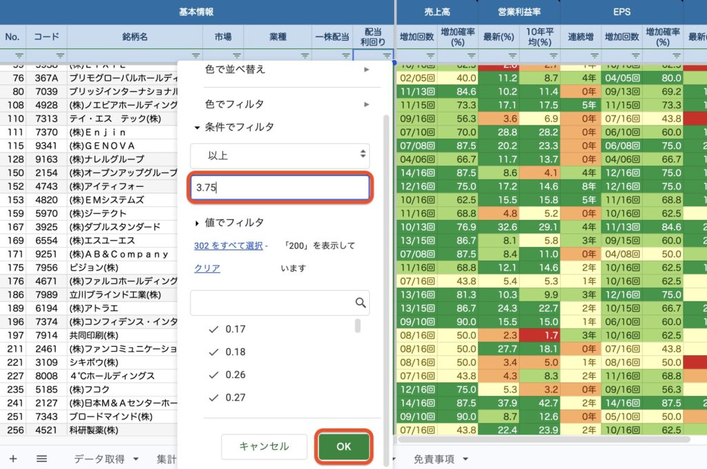Open the コード column filter icon
Screen dimensions: 707x469
(60, 55)
